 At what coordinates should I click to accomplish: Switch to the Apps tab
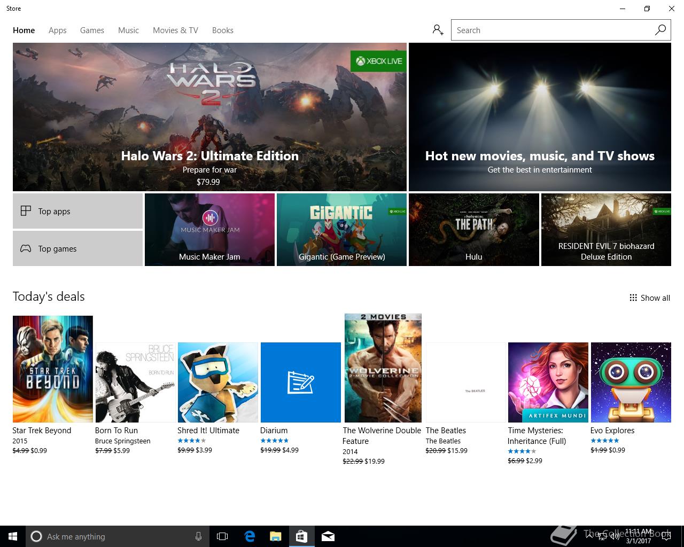[58, 30]
